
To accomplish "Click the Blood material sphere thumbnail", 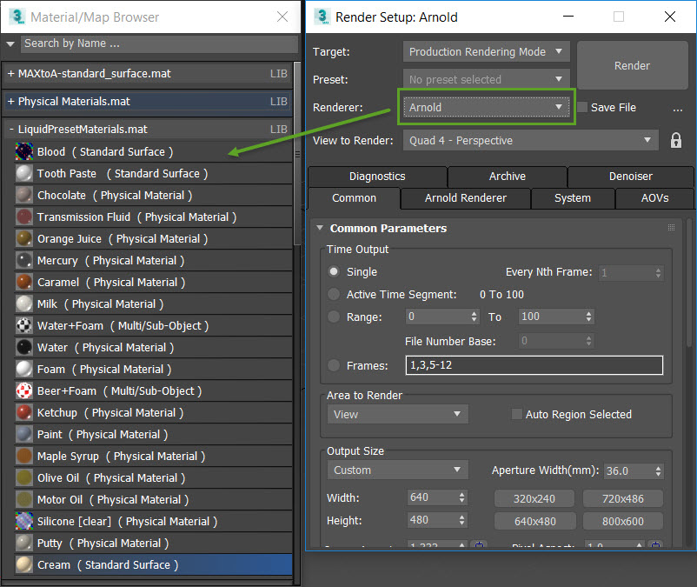I will point(24,151).
